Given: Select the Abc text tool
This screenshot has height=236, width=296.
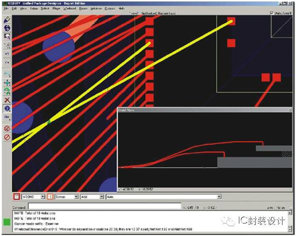Looking at the screenshot, I should tap(7, 117).
